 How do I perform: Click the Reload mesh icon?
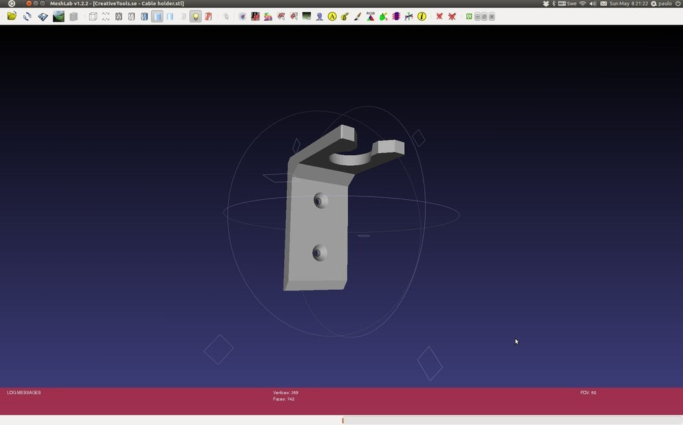(x=27, y=16)
